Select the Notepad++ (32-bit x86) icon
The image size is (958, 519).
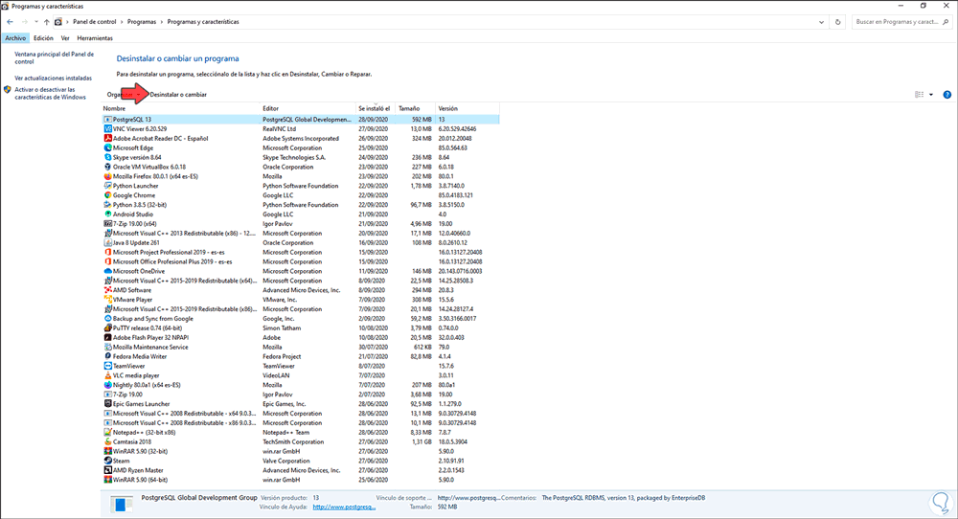(x=108, y=432)
